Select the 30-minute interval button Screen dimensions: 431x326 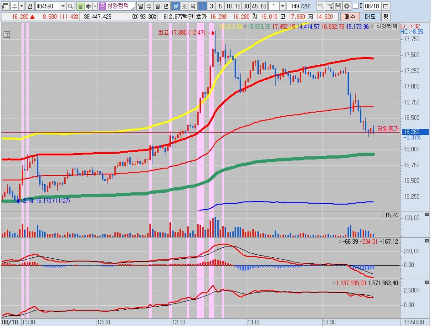pos(246,6)
